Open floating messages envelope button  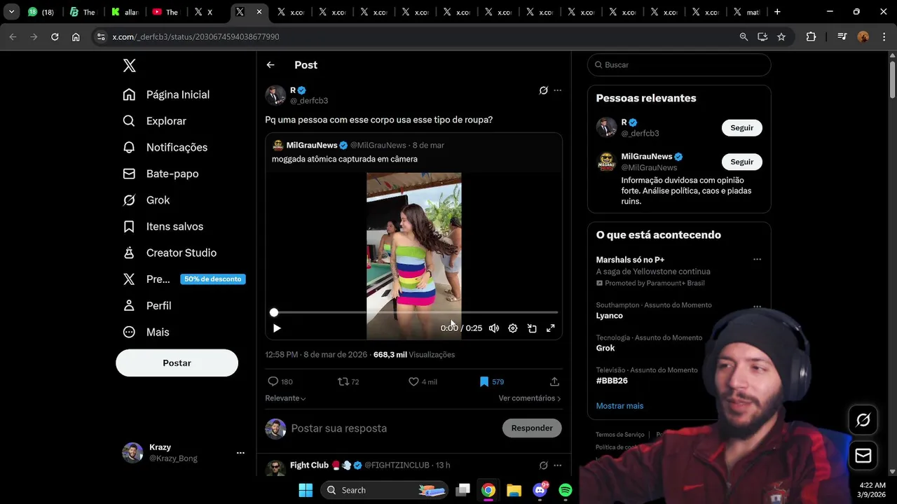click(x=863, y=456)
